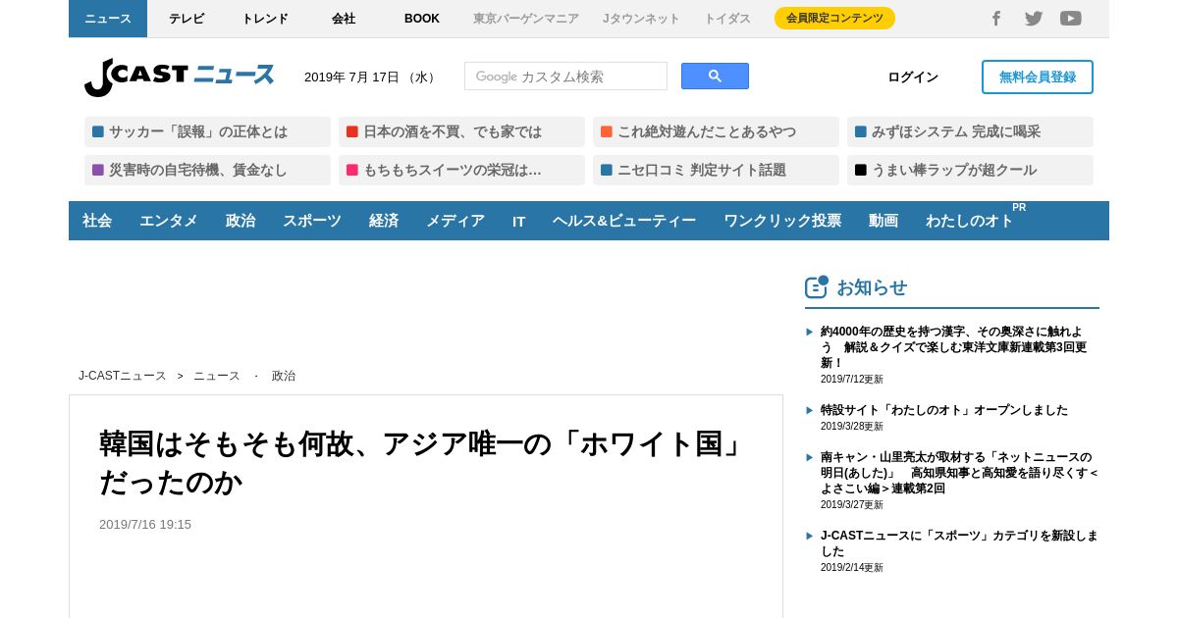Open the Facebook icon link

[995, 19]
